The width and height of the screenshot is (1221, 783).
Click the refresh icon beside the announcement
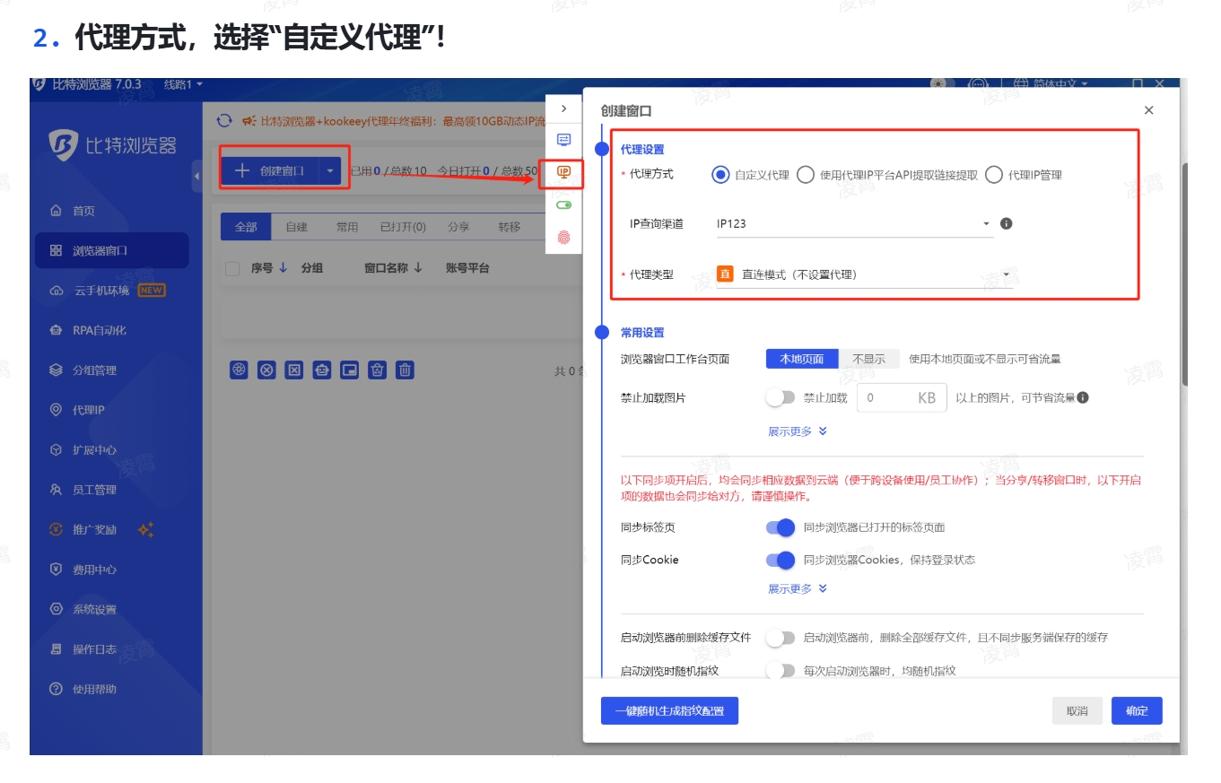click(x=224, y=121)
